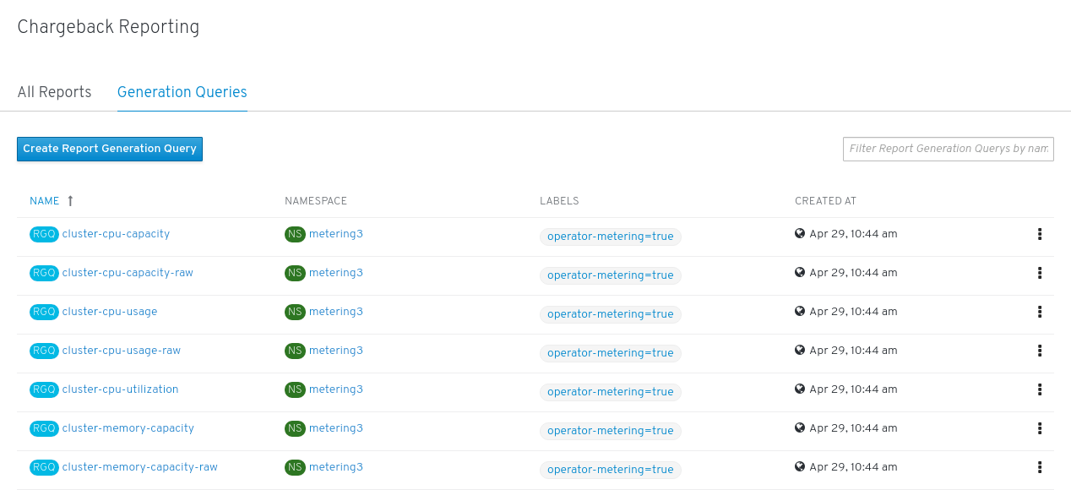Switch to the All Reports tab
Screen dimensions: 1071x490
(x=54, y=92)
